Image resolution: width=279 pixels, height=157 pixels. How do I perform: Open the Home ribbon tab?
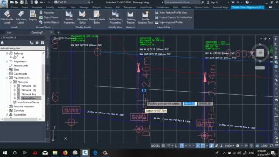tap(14, 7)
